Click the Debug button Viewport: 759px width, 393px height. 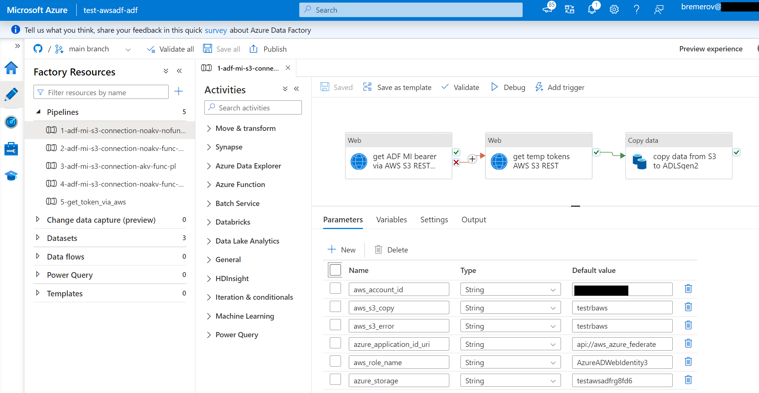click(508, 87)
